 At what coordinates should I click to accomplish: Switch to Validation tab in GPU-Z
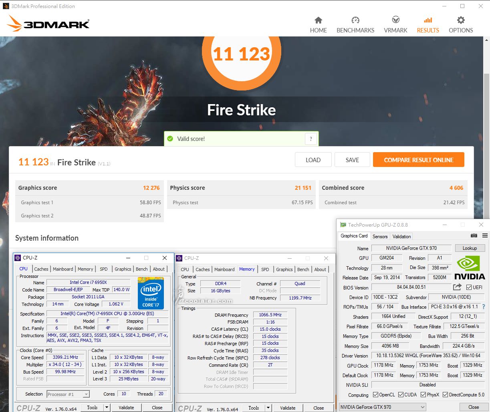tap(401, 236)
